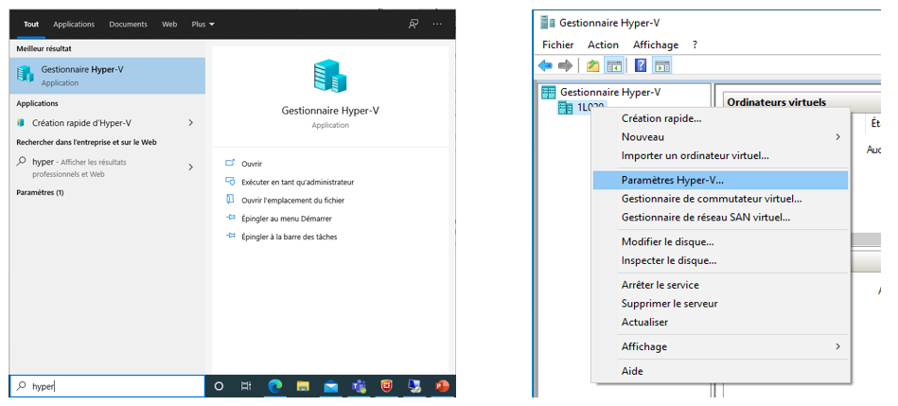Choose Modifier le disque...
Image resolution: width=898 pixels, height=406 pixels.
pyautogui.click(x=720, y=241)
